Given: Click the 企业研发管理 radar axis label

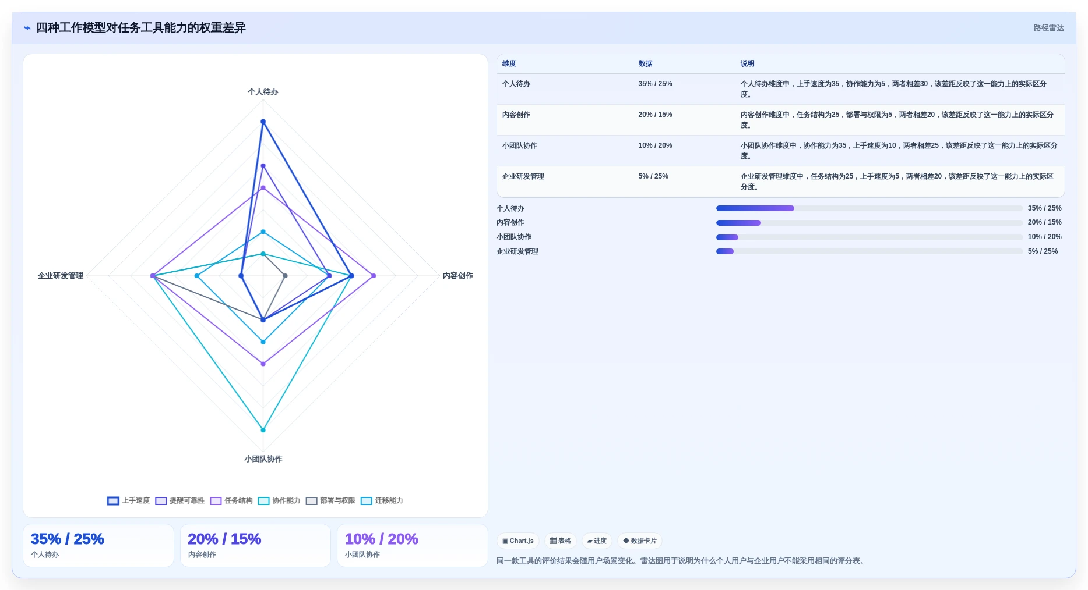Looking at the screenshot, I should pos(61,276).
